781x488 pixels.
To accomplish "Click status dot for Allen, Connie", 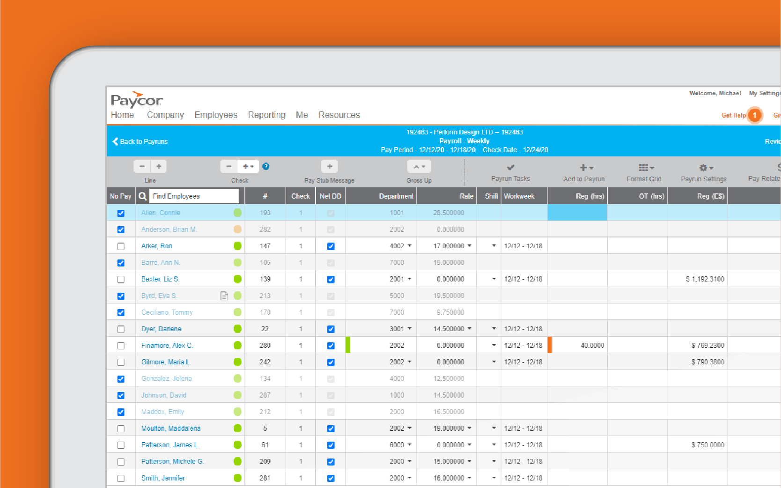I will point(237,213).
